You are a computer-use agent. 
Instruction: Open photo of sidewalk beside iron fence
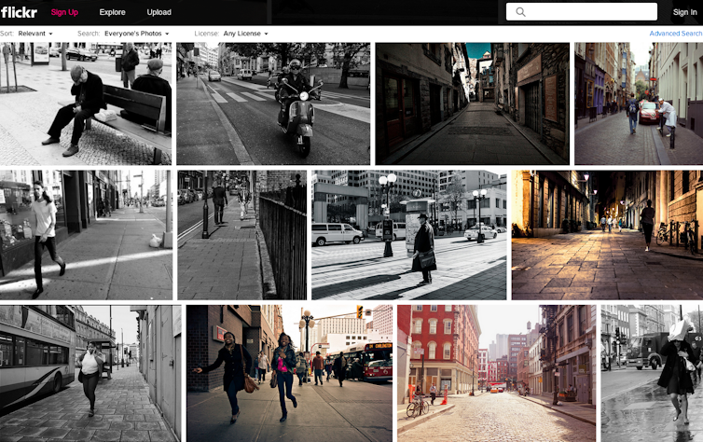(241, 234)
